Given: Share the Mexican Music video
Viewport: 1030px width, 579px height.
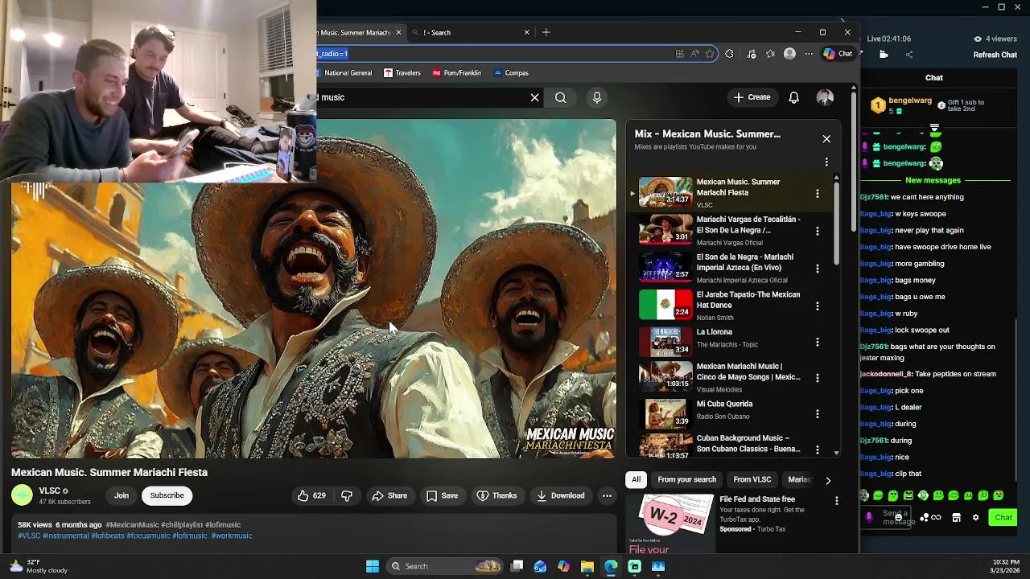Looking at the screenshot, I should [389, 495].
